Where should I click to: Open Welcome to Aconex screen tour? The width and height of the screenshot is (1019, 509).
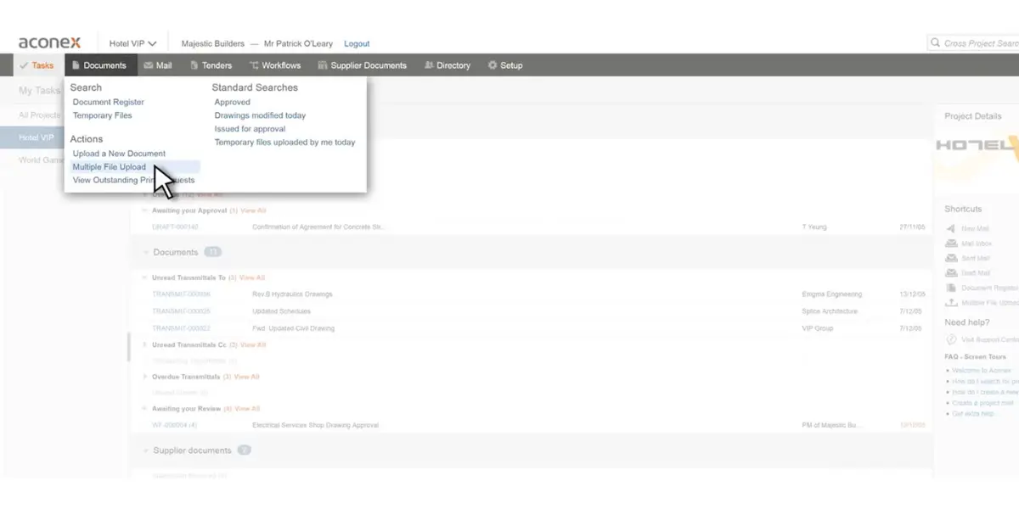pos(981,371)
